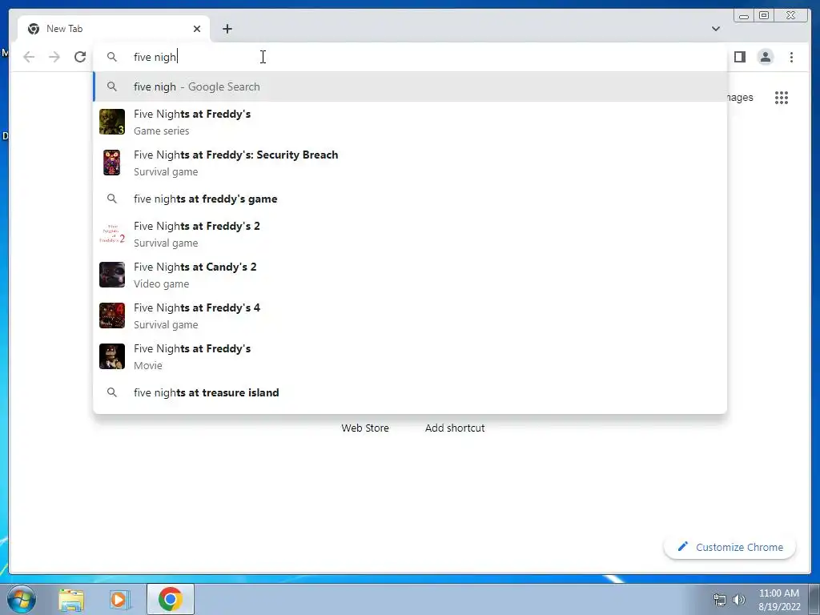
Task: Open the network tray icon
Action: coord(720,600)
